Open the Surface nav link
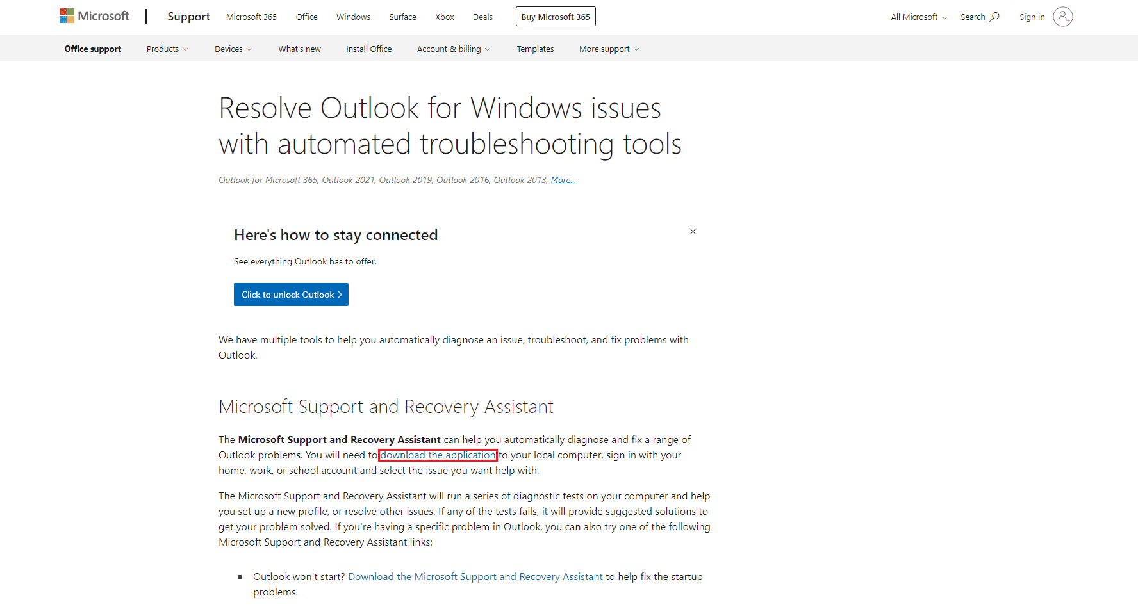This screenshot has height=607, width=1138. click(402, 17)
